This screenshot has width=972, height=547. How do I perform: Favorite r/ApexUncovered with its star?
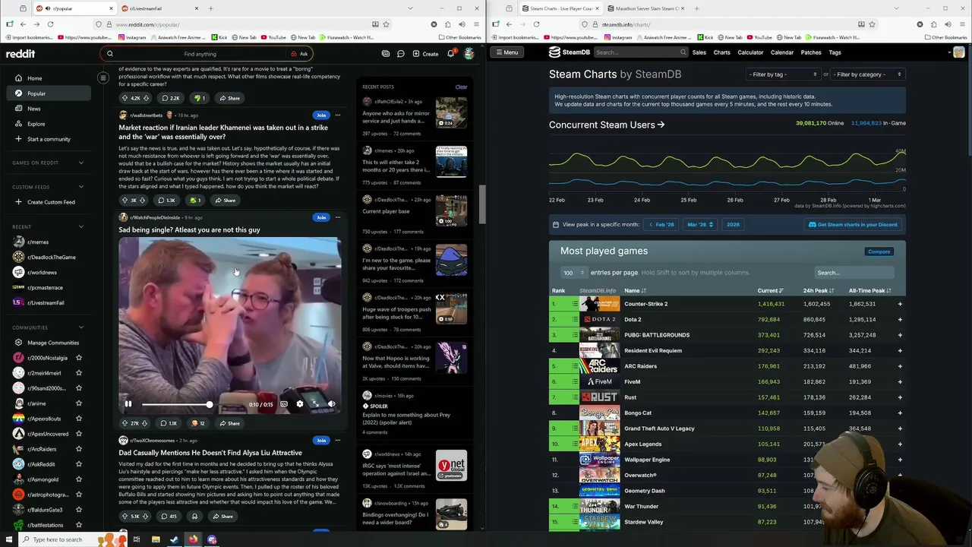coord(79,434)
